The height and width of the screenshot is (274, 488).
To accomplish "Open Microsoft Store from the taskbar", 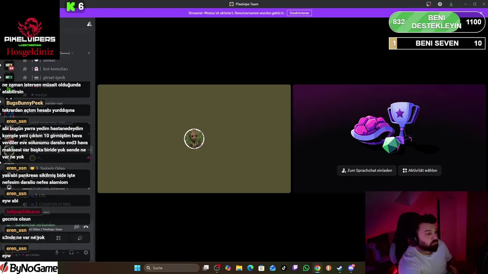I will tap(262, 268).
